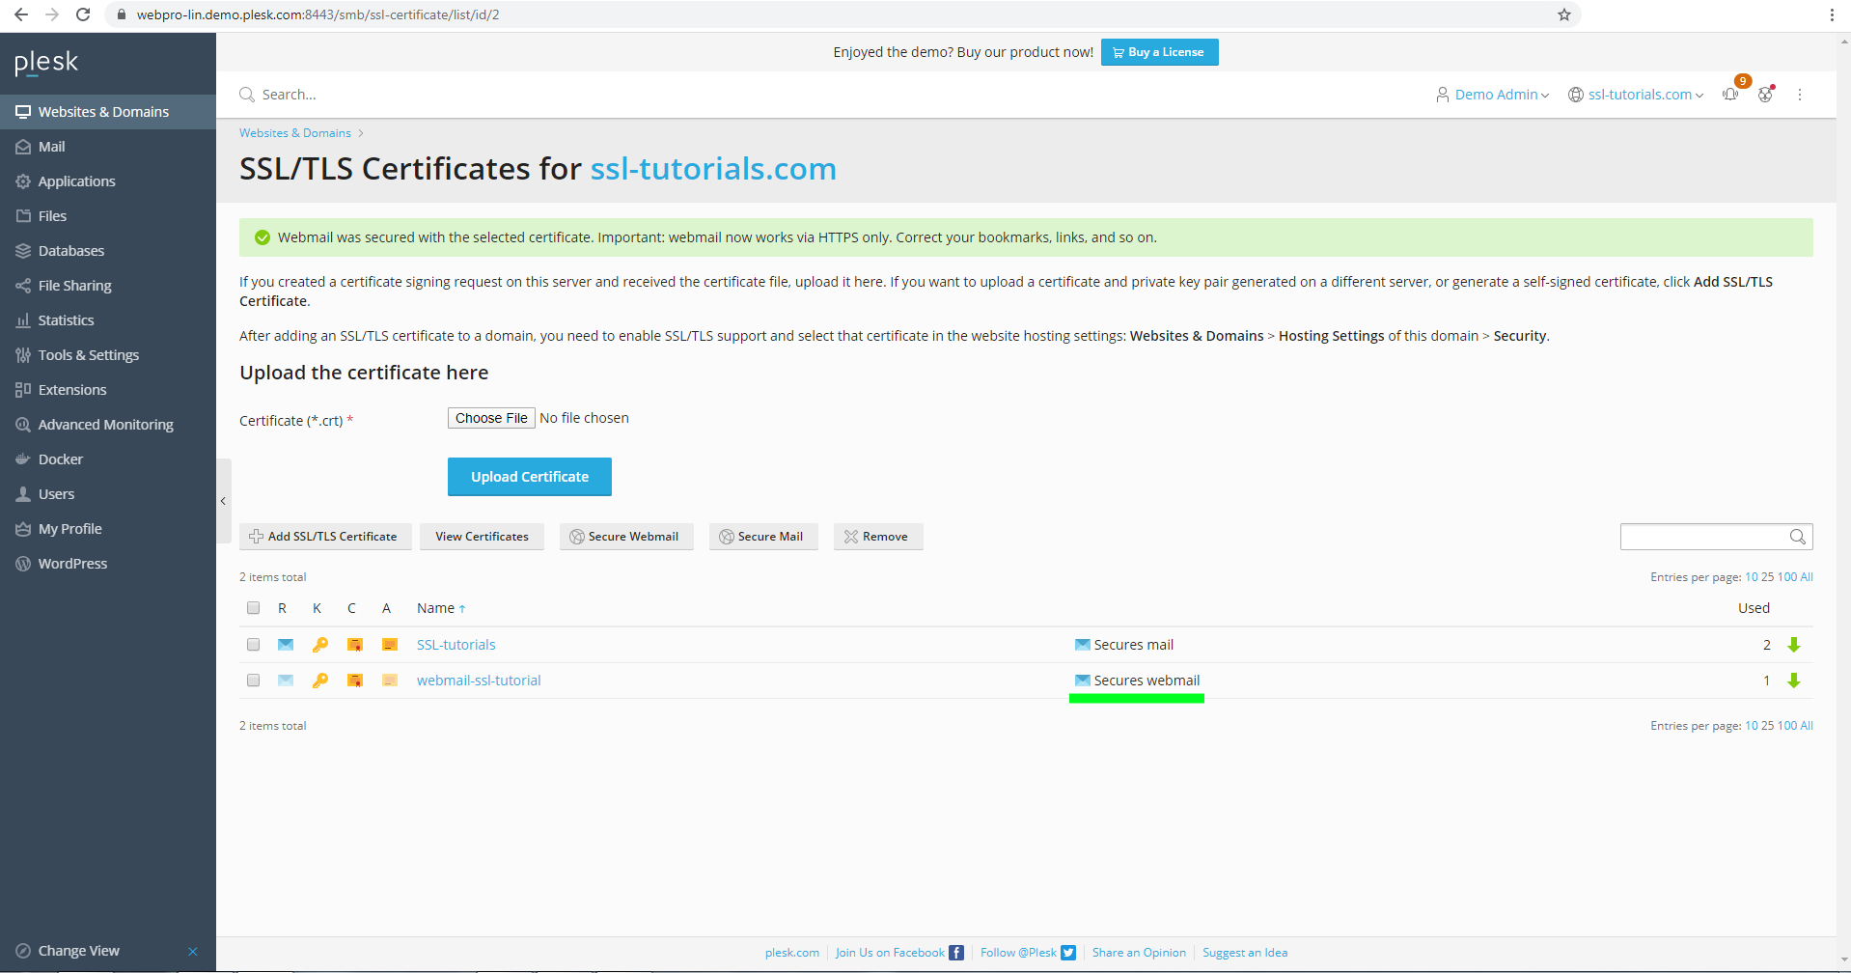Open Join Us on Facebook footer link
Viewport: 1851px width, 973px height.
tap(898, 953)
